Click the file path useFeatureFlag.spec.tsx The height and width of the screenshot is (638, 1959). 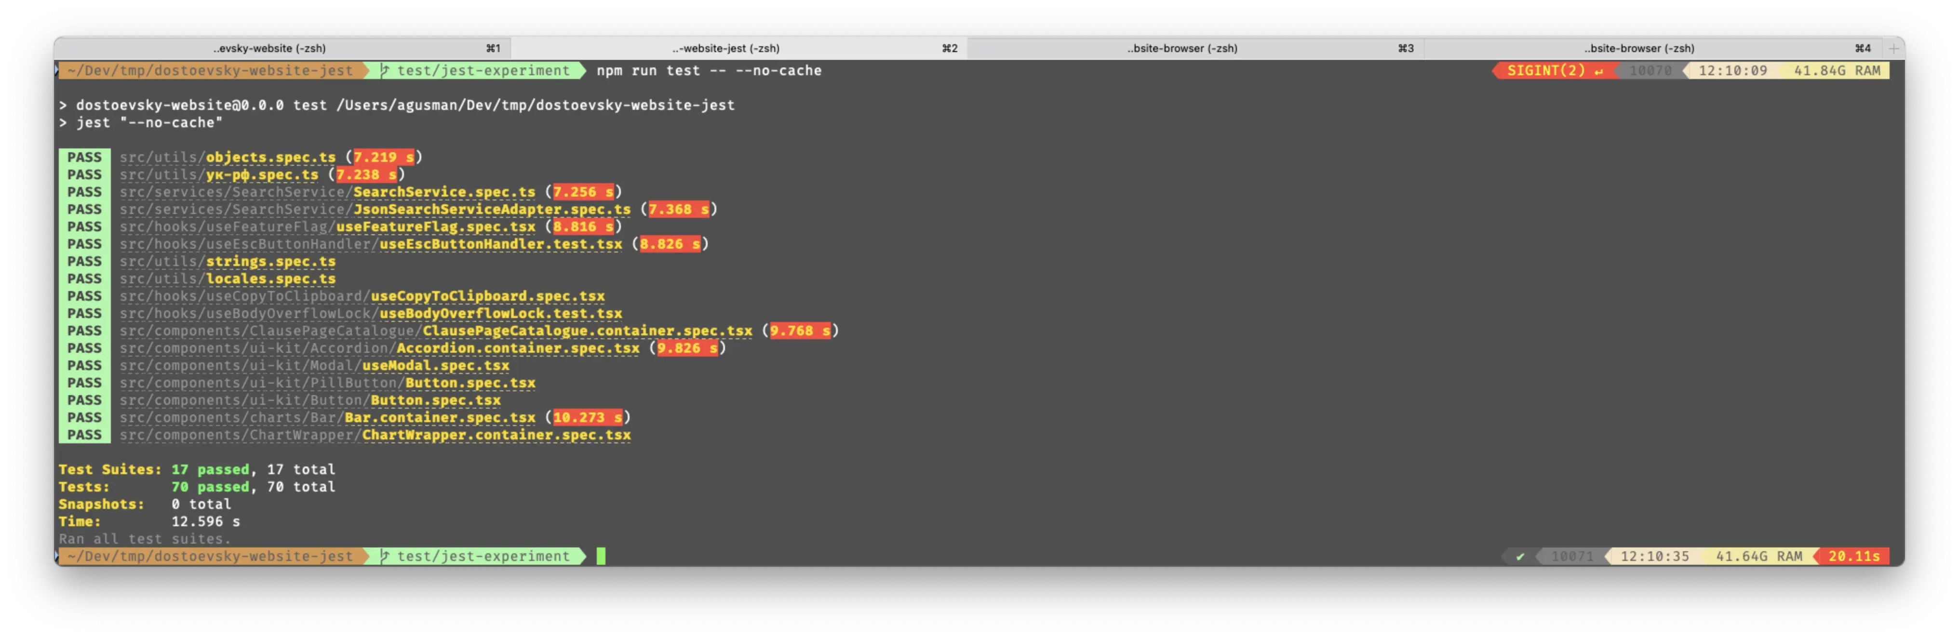pos(327,227)
